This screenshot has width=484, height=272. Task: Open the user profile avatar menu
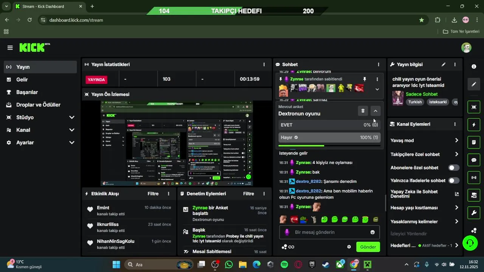pos(466,48)
